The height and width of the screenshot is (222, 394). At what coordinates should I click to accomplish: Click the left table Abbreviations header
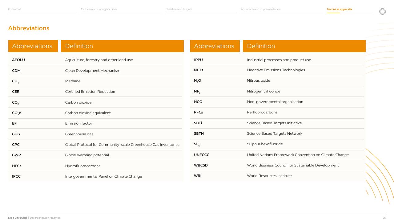tap(33, 46)
